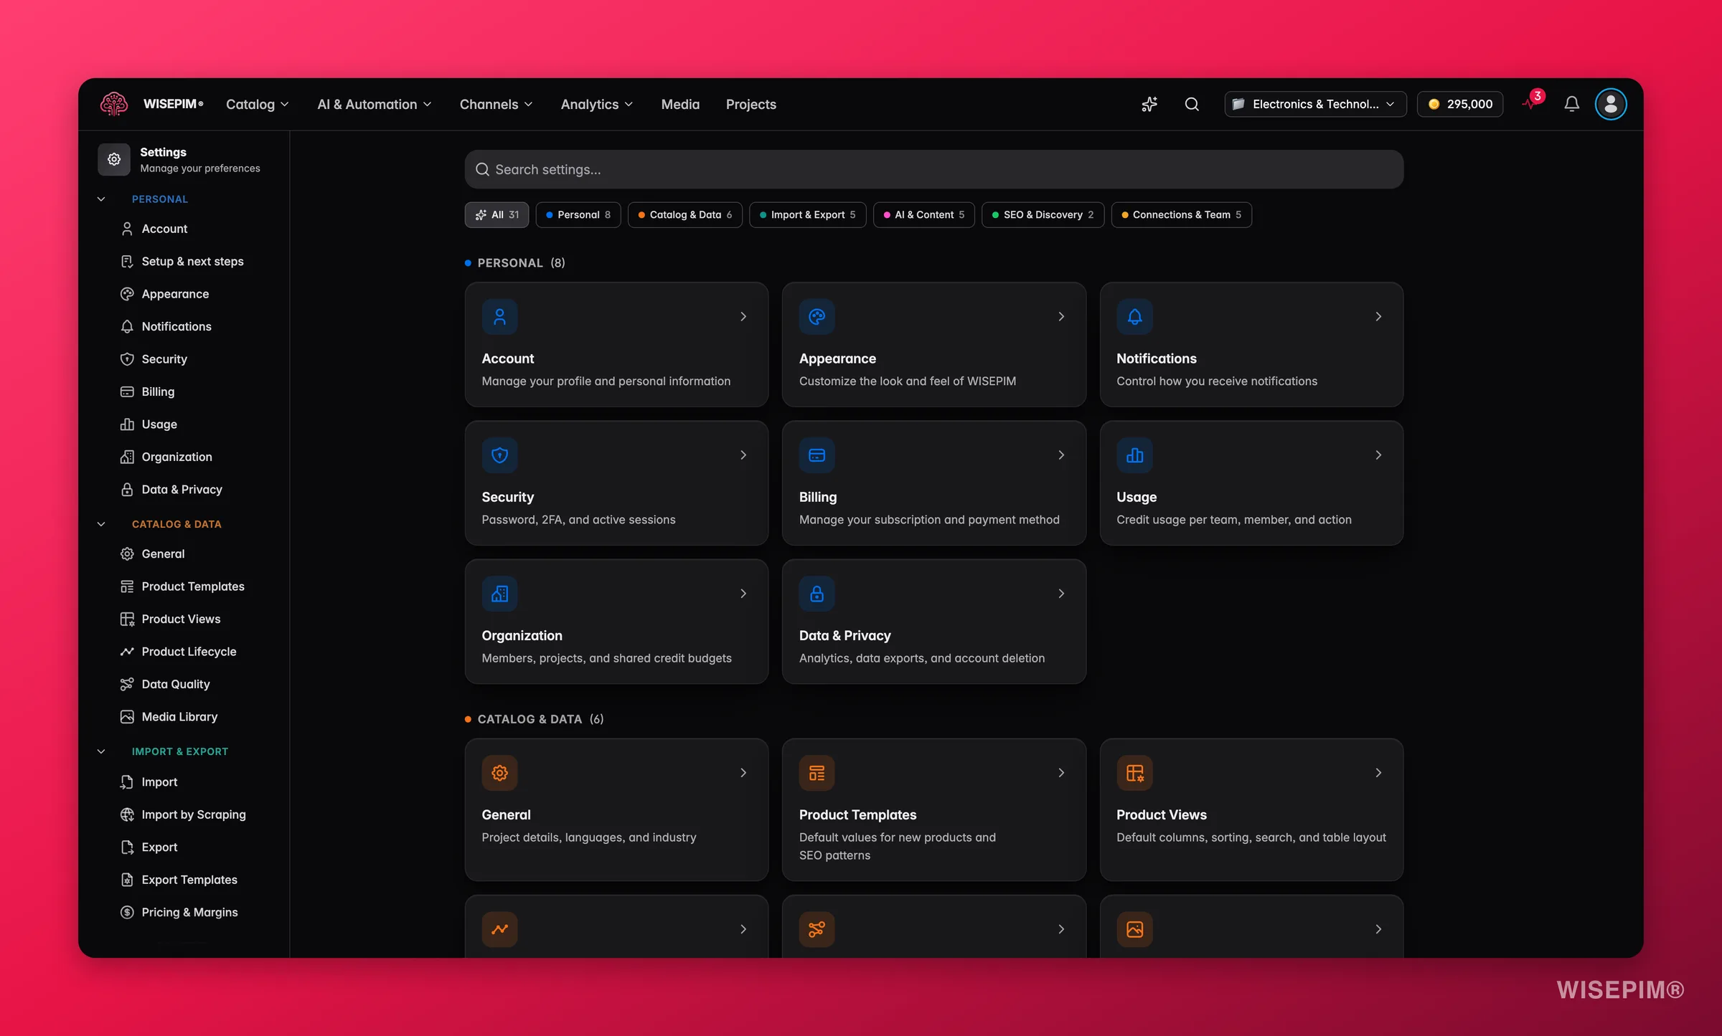
Task: Click the credits coin balance 295,000
Action: click(x=1460, y=104)
